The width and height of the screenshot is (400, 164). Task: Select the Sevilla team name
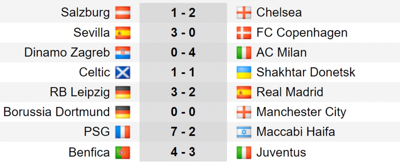(92, 33)
